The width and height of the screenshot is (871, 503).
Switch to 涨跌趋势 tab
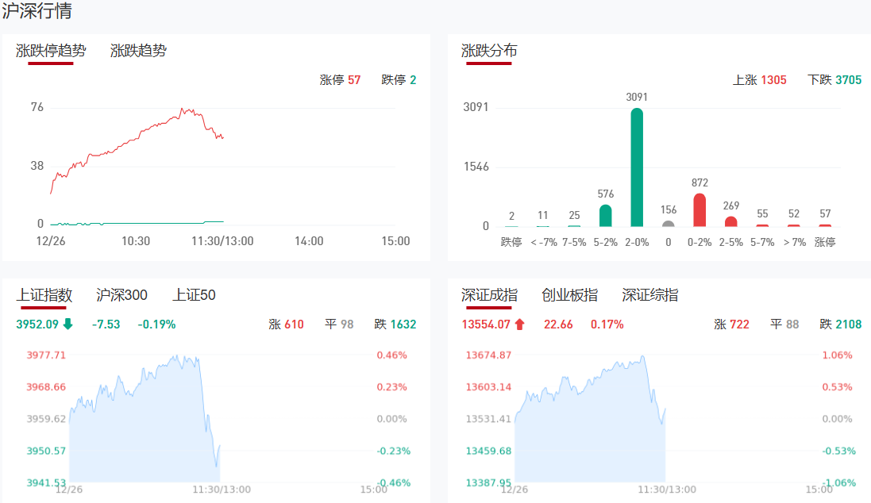tap(138, 51)
